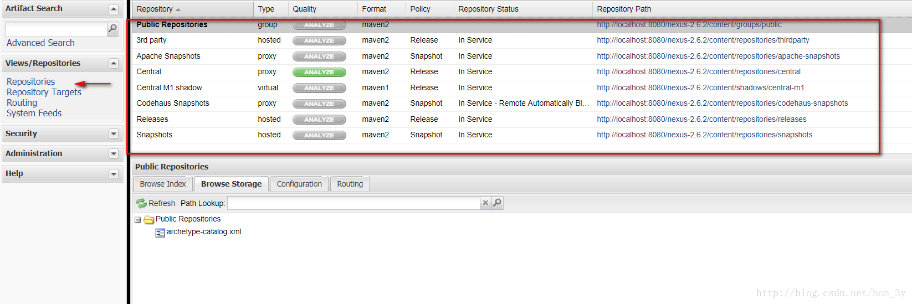This screenshot has width=912, height=304.
Task: Click the Analyze button for Releases
Action: (319, 120)
